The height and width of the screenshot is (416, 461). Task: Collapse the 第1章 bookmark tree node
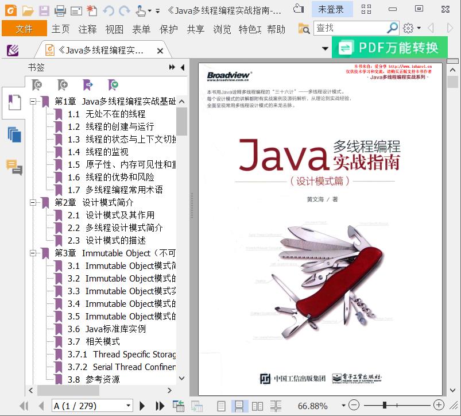pos(33,102)
